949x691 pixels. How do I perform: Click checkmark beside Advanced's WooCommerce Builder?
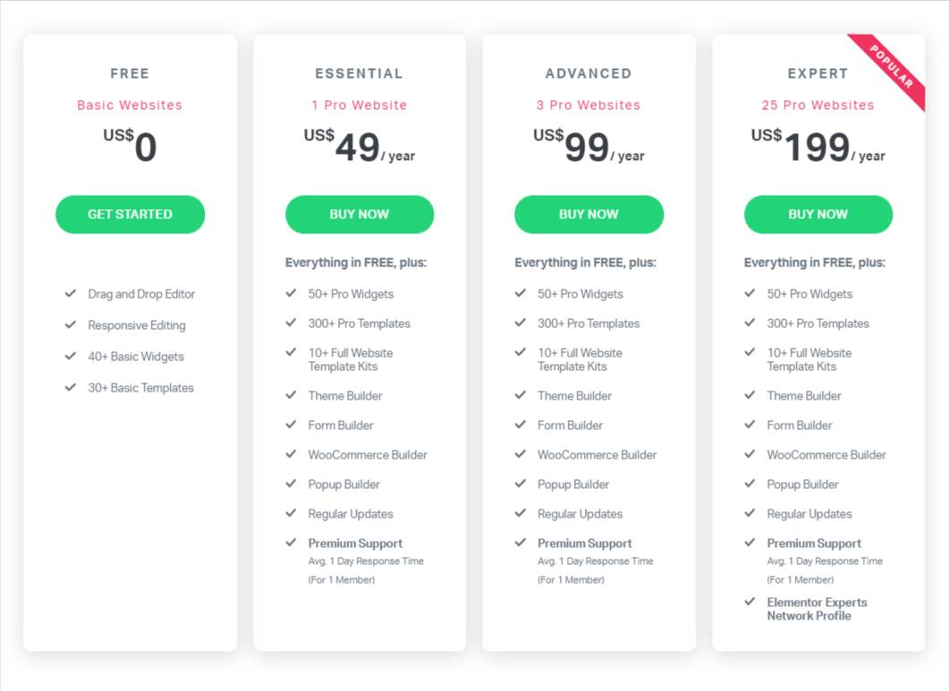pyautogui.click(x=521, y=454)
